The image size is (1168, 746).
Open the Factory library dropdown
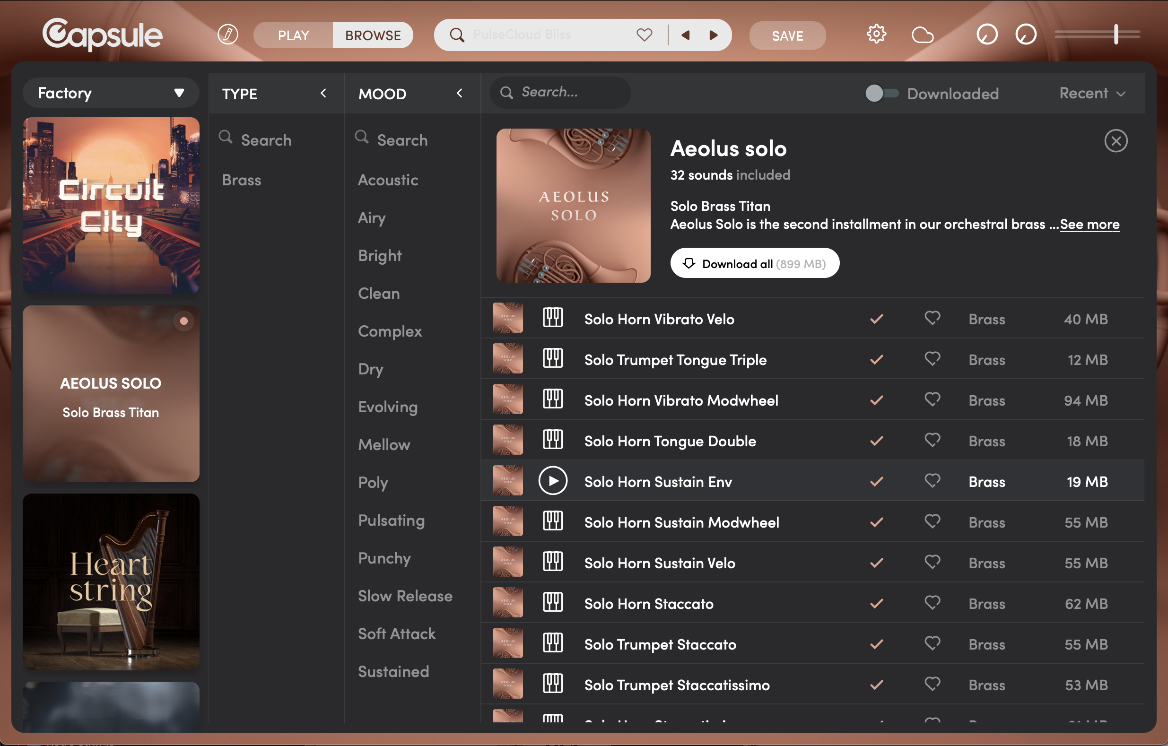click(111, 93)
